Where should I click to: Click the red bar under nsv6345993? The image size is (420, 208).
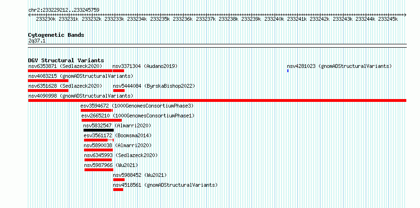tap(98, 160)
